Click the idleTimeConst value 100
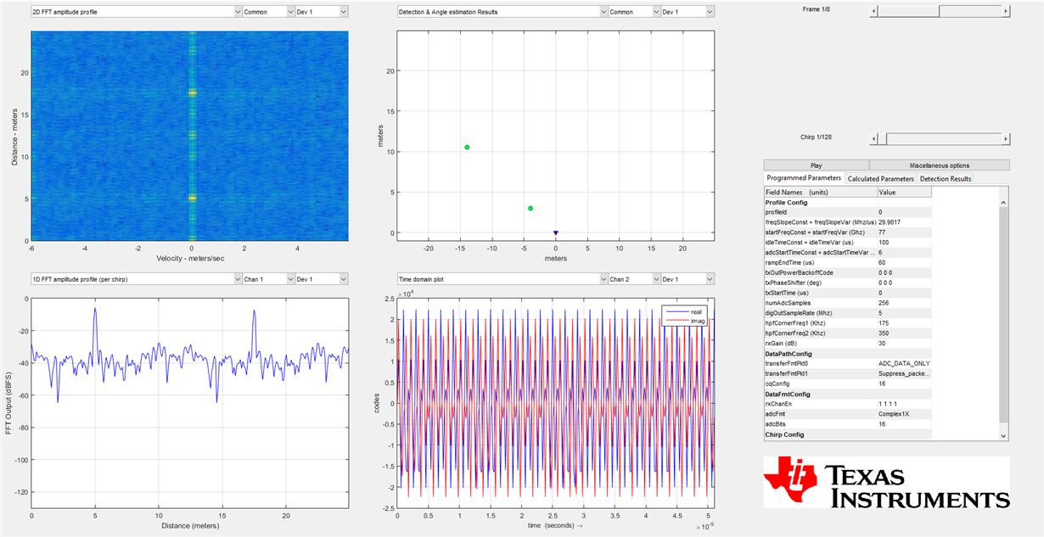The image size is (1044, 537). point(904,243)
